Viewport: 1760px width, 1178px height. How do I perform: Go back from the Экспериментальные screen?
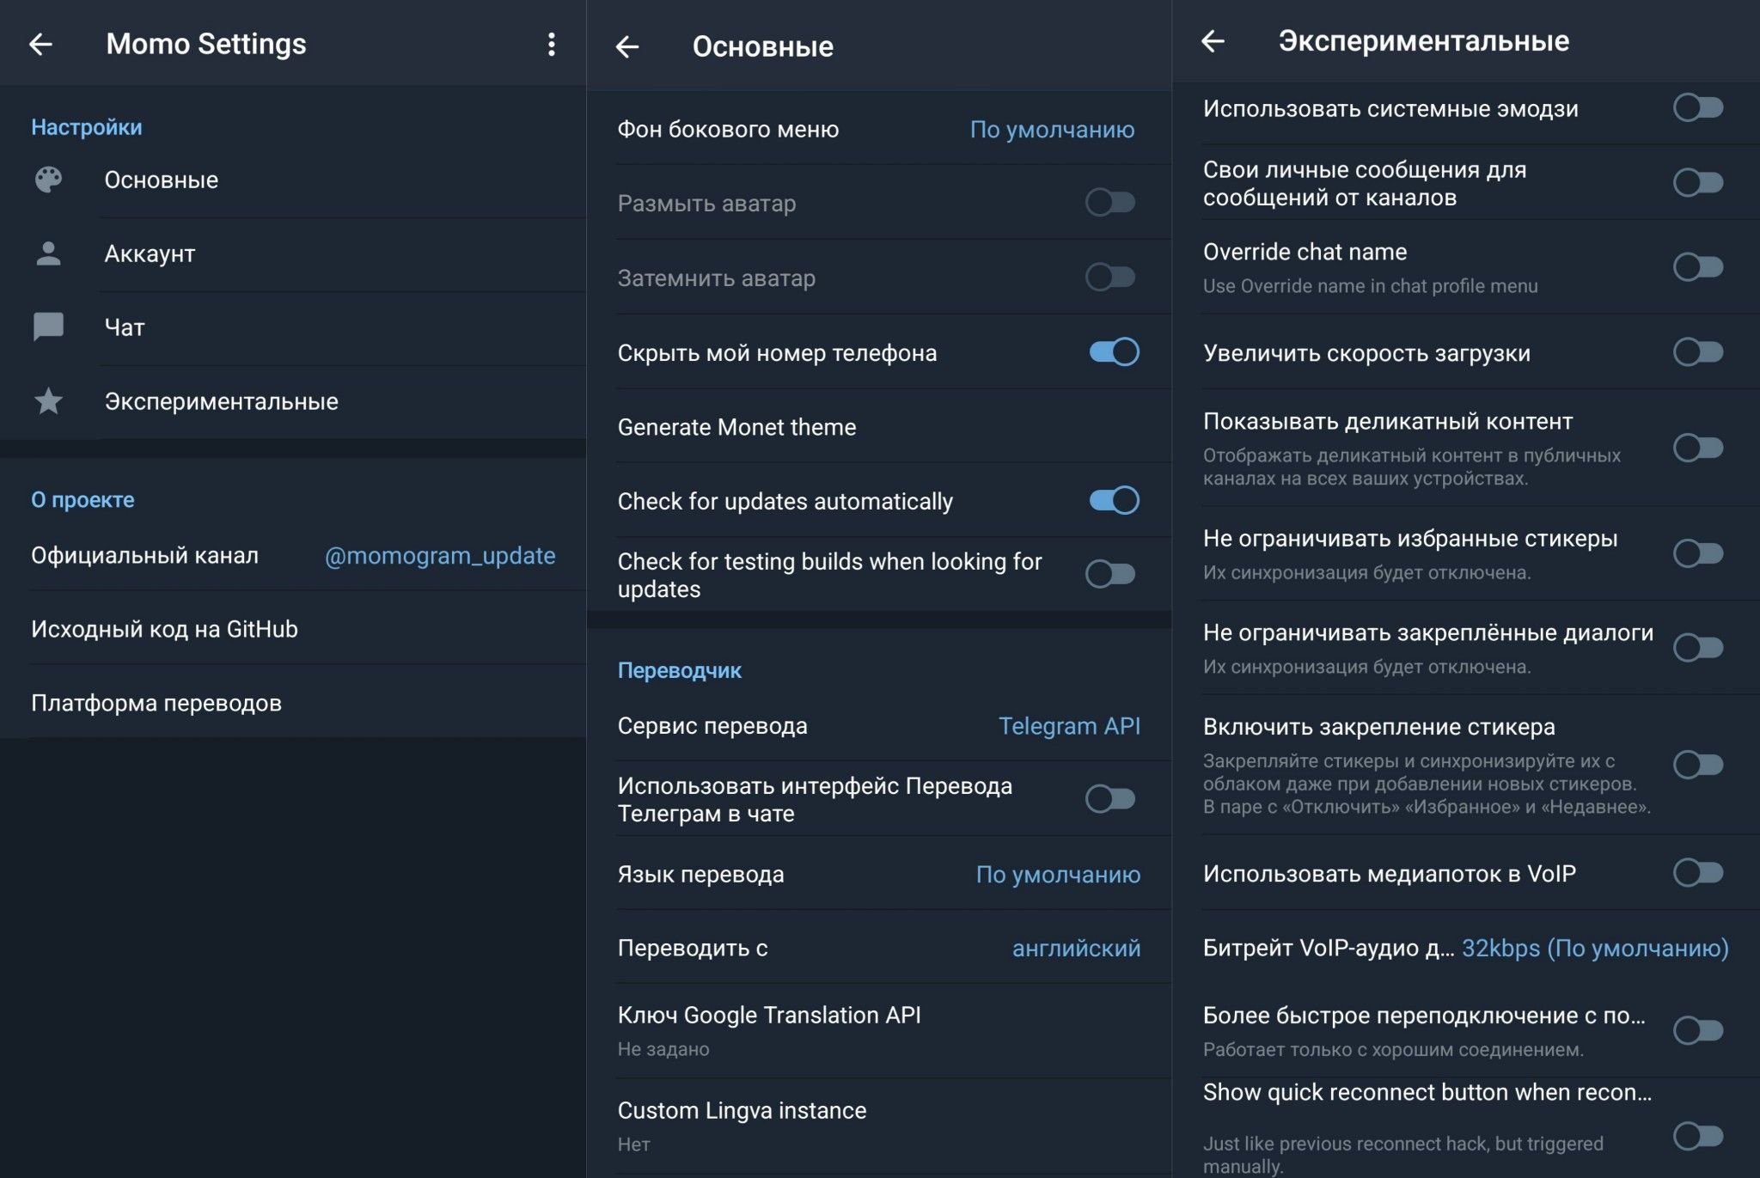(x=1213, y=40)
